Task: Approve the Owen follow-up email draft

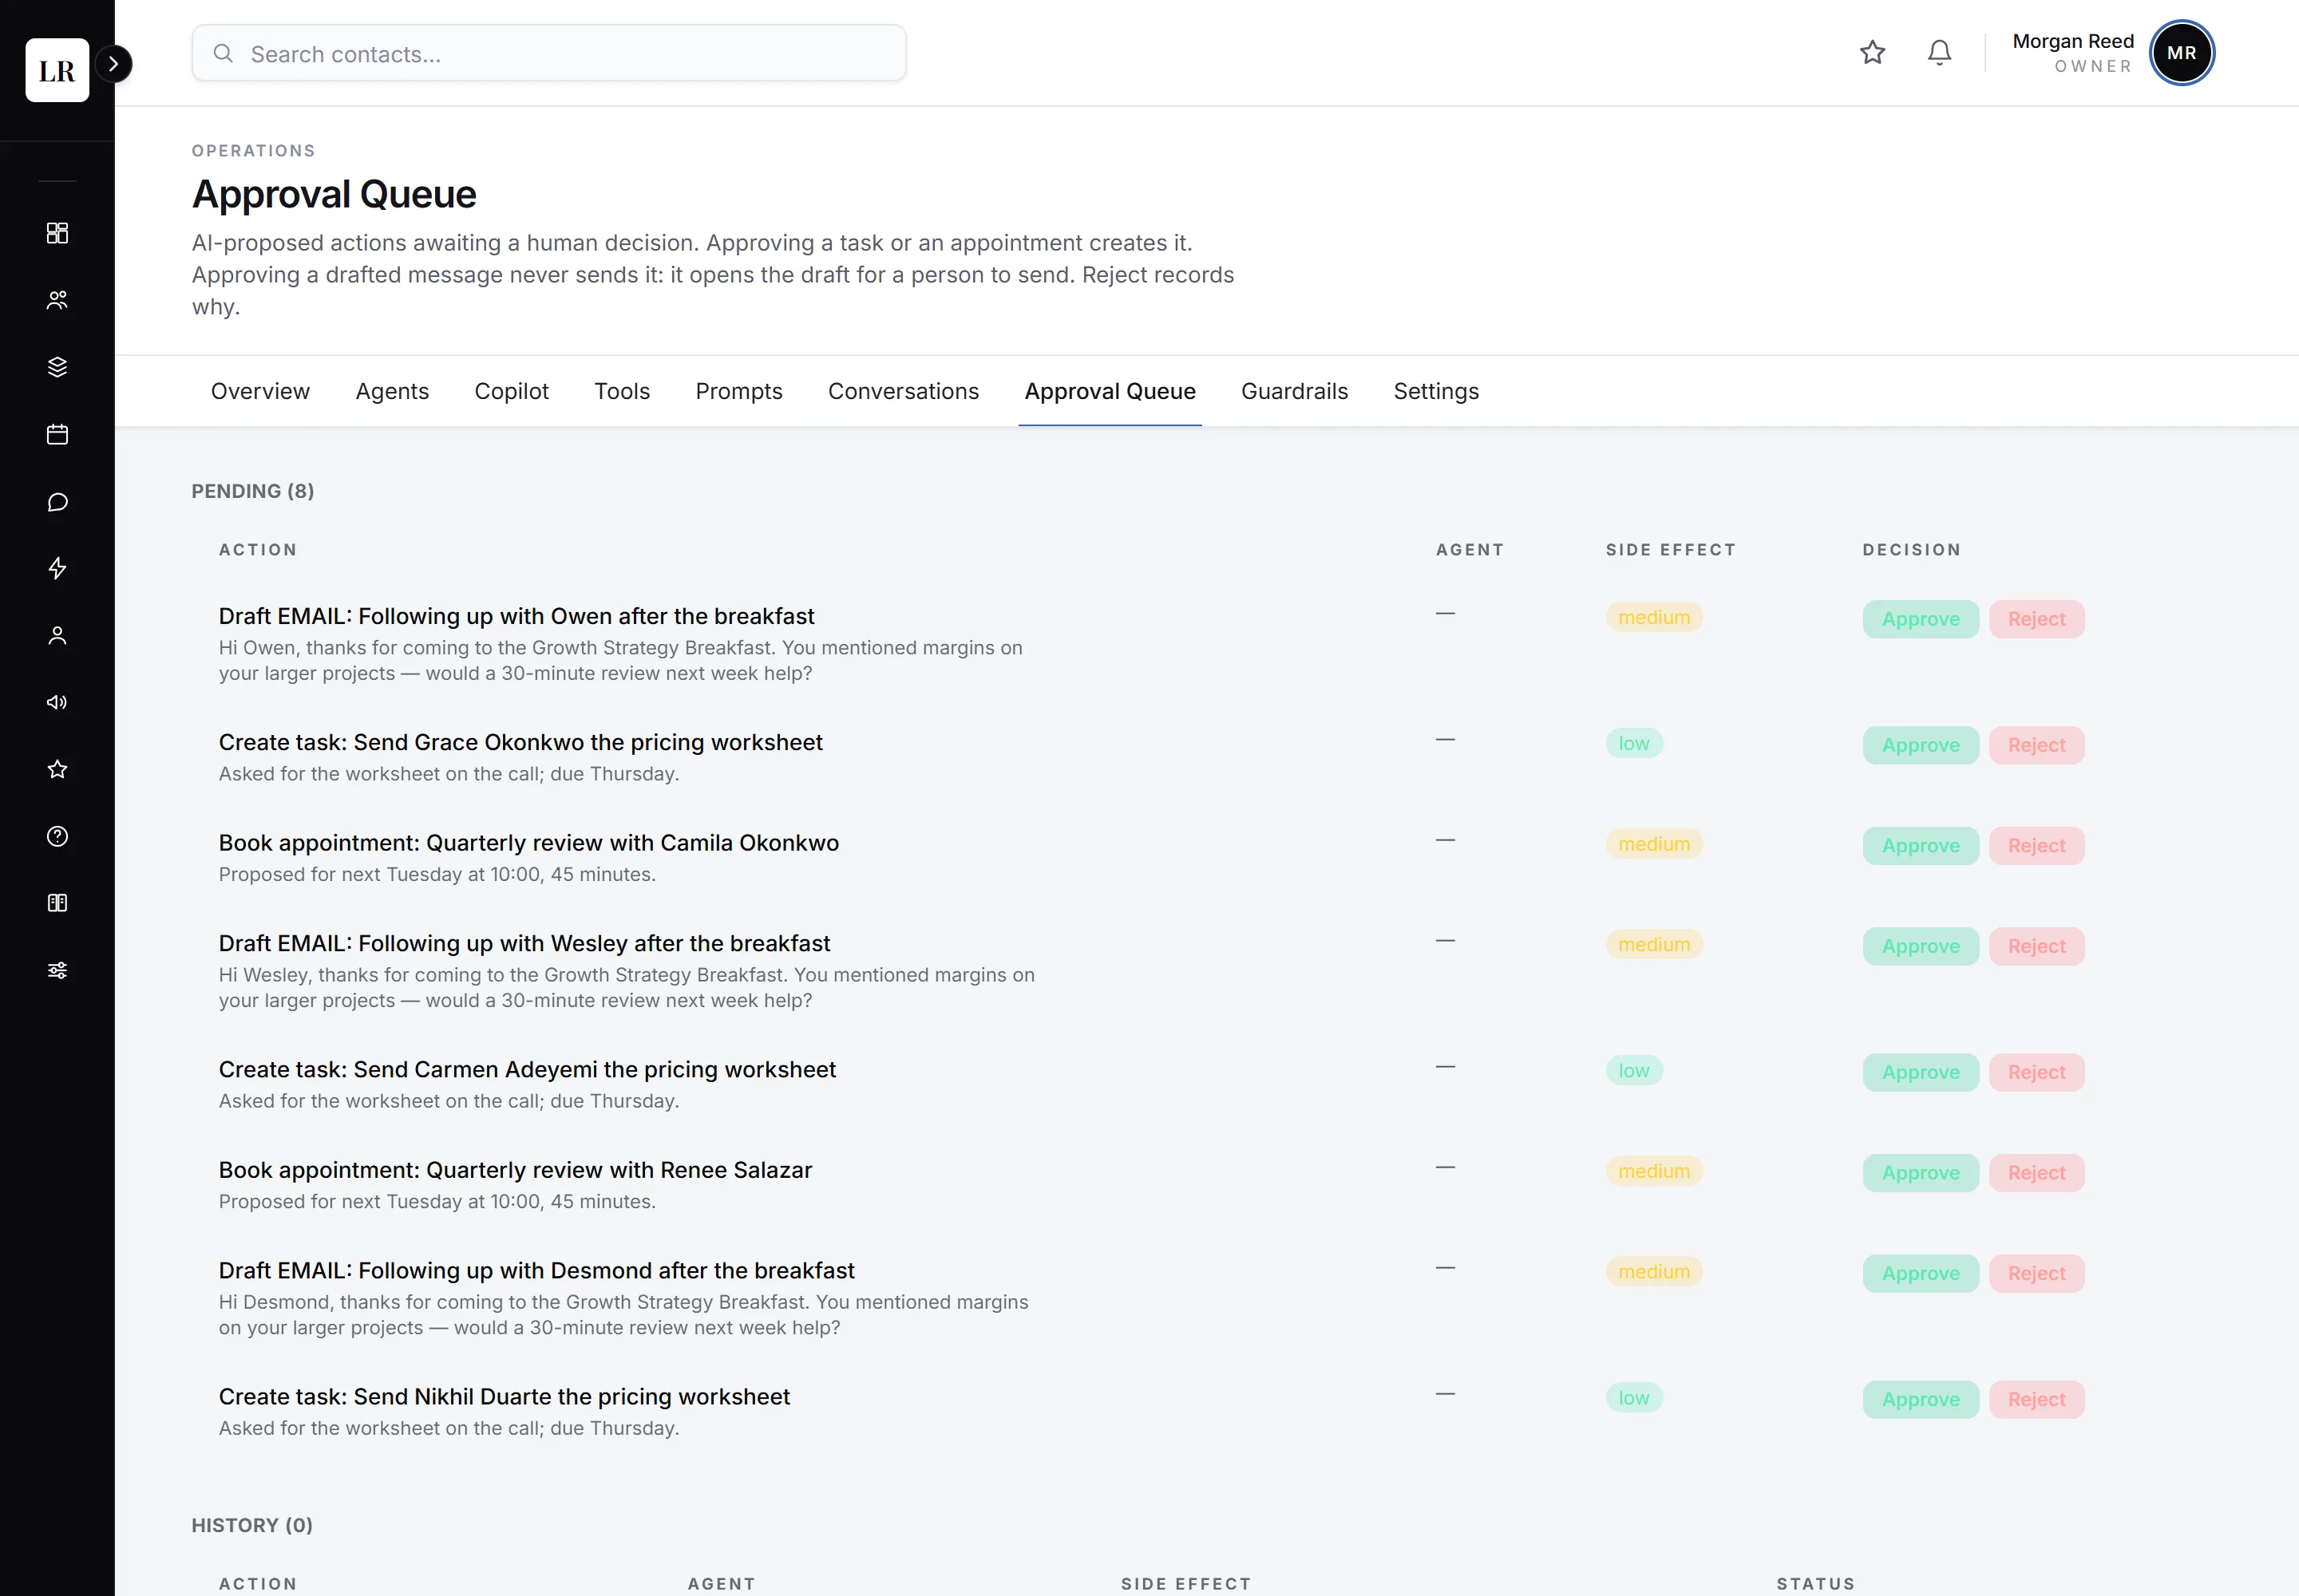Action: 1920,619
